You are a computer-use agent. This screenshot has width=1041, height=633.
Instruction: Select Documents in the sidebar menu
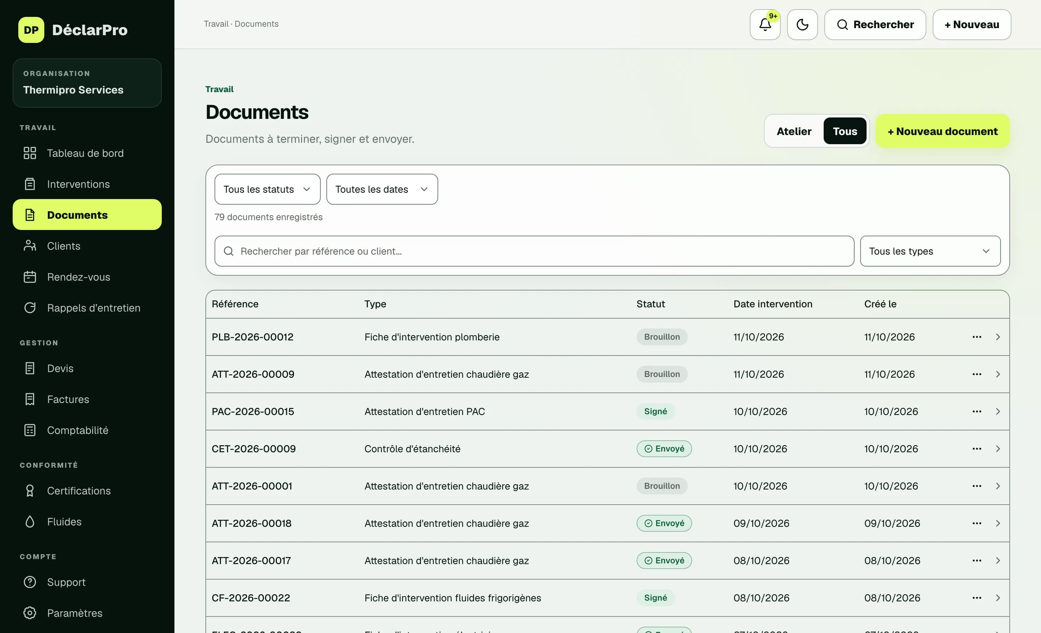coord(87,215)
